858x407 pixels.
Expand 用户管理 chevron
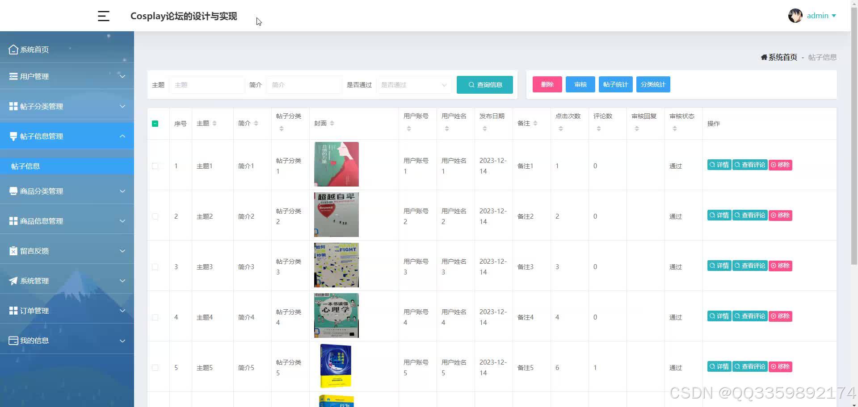click(122, 76)
